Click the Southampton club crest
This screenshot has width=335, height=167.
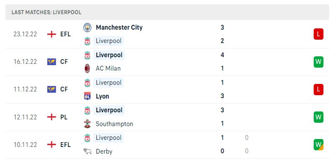click(x=87, y=124)
